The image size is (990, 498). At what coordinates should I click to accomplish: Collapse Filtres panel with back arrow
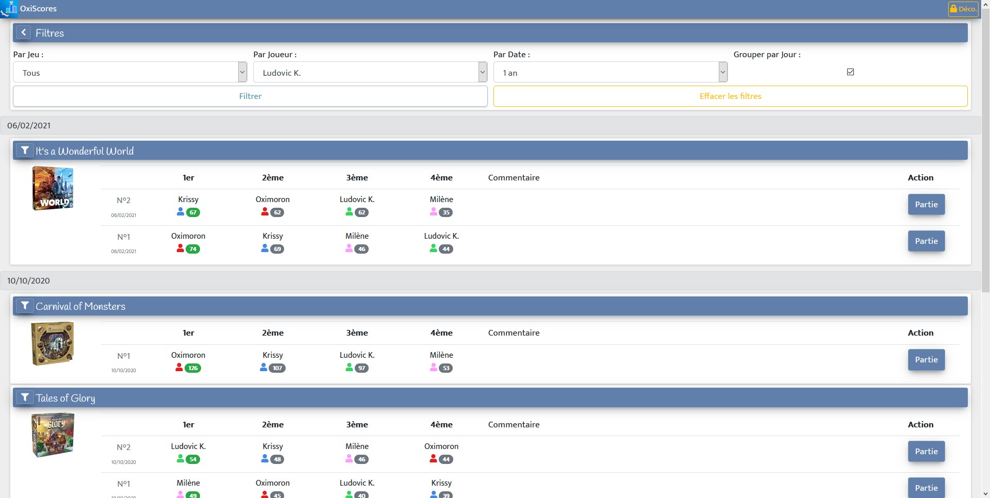pyautogui.click(x=23, y=32)
